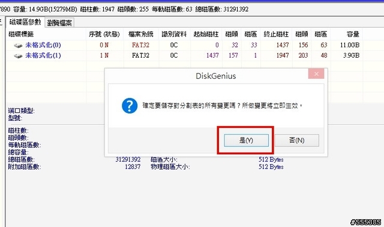Click the 每軌磁區數 label in details
The image size is (384, 227).
tap(25, 145)
